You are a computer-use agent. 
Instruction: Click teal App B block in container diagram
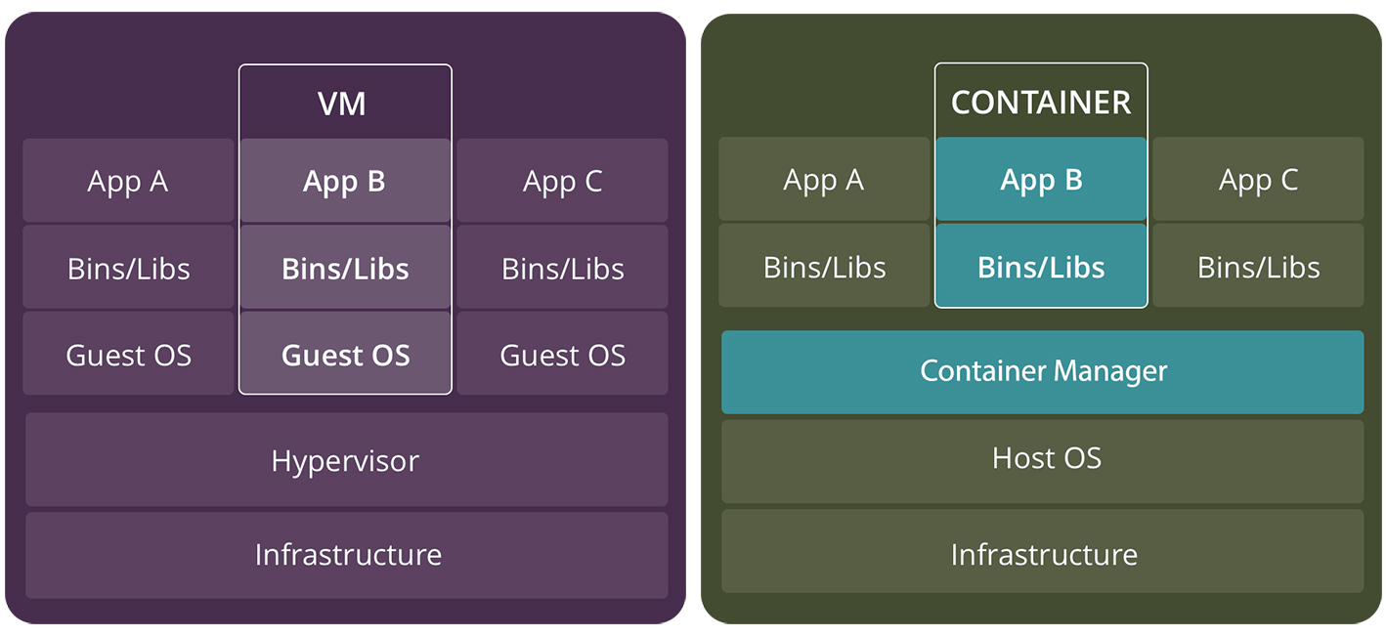pyautogui.click(x=1040, y=180)
